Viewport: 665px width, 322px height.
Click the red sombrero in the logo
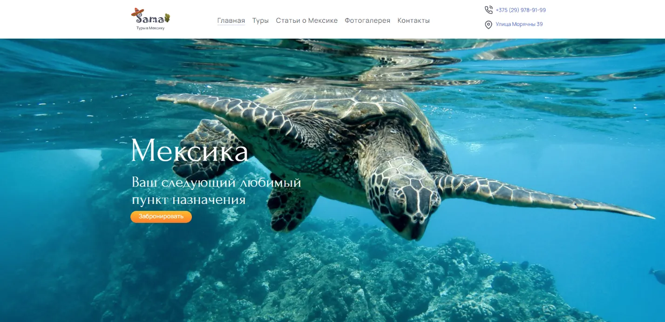pyautogui.click(x=138, y=13)
